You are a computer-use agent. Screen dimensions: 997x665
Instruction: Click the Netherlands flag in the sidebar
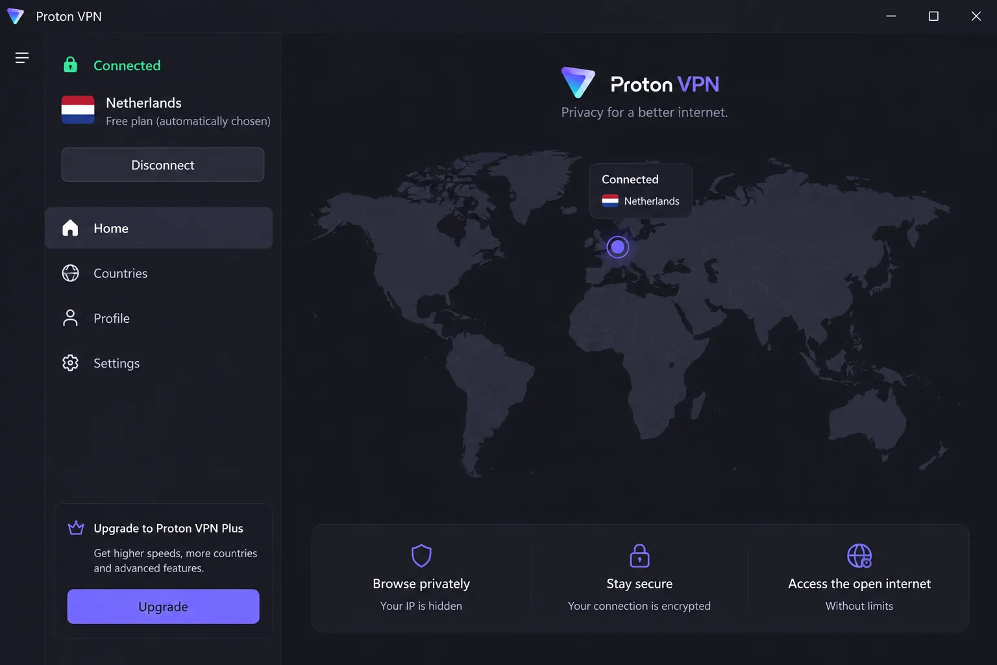(x=78, y=110)
